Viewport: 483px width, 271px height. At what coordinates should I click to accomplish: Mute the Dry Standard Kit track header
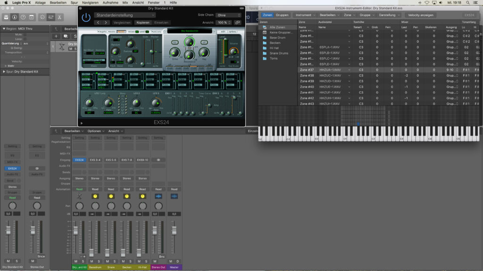coord(71,49)
